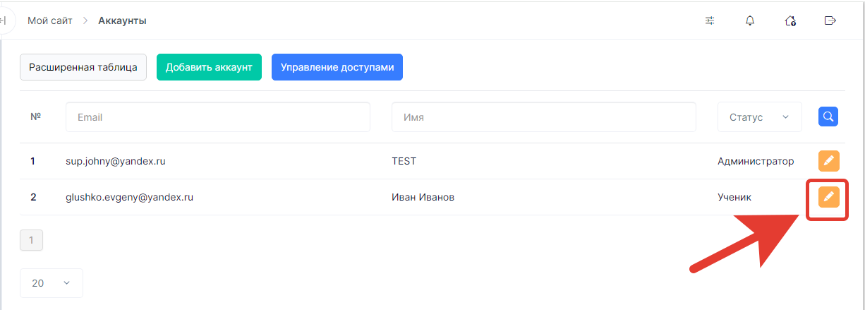The height and width of the screenshot is (310, 865).
Task: Edit the sup.johny@yandex.ru account with pencil
Action: point(829,161)
